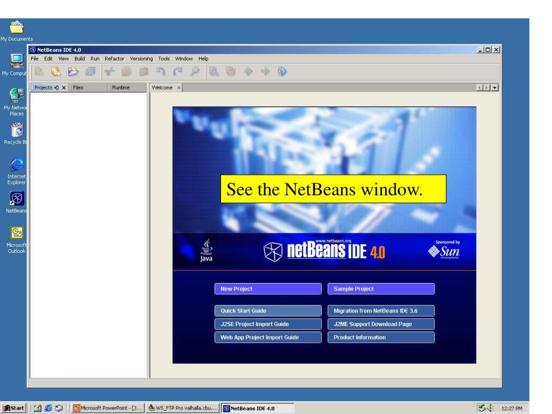Launch Internet Explorer from the Quick Launch bar
This screenshot has height=414, width=552.
pyautogui.click(x=48, y=408)
